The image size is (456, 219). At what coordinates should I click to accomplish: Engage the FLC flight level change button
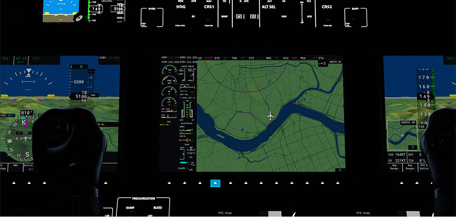coord(309,1)
